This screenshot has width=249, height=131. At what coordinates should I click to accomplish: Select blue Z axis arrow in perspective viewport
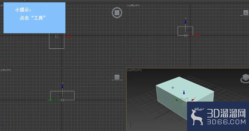184,92
